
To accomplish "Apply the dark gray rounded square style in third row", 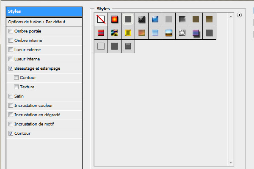I will point(115,46).
